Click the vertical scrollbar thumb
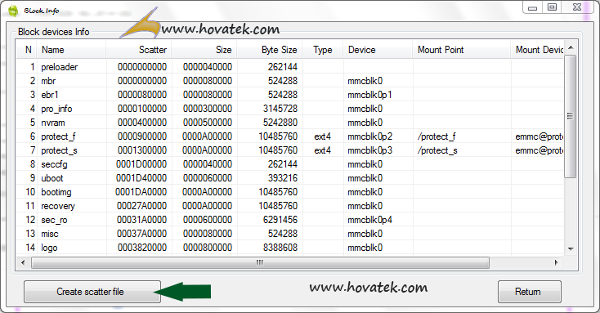This screenshot has height=313, width=600. click(x=571, y=116)
